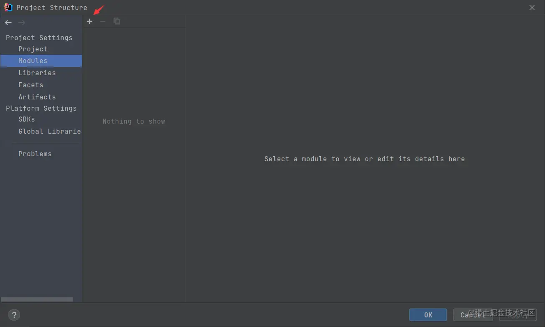Go back with the left arrow icon
Image resolution: width=545 pixels, height=327 pixels.
tap(8, 23)
